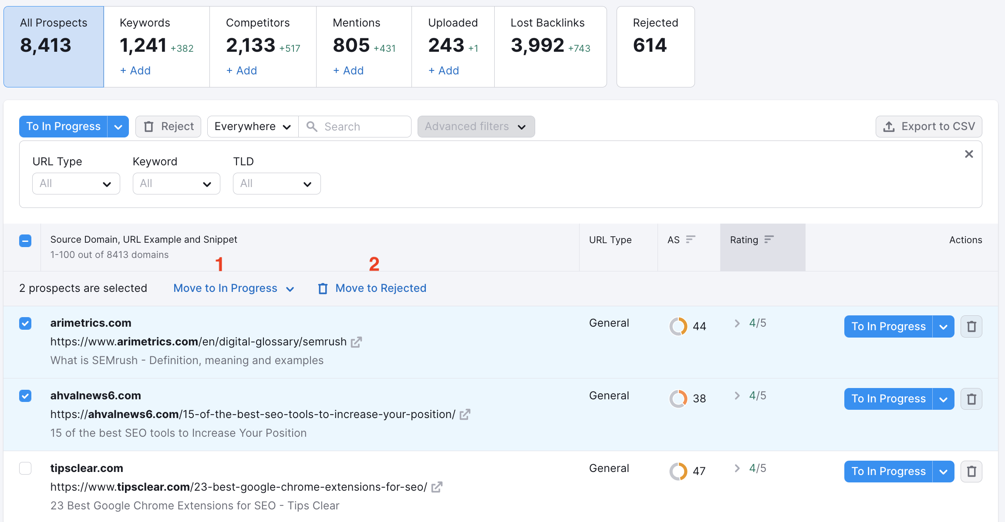1005x522 pixels.
Task: Open URL Type filter dropdown
Action: coord(76,184)
